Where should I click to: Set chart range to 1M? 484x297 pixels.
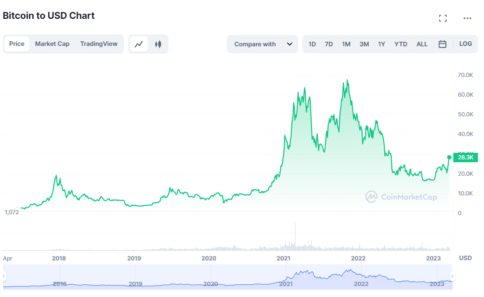point(346,44)
